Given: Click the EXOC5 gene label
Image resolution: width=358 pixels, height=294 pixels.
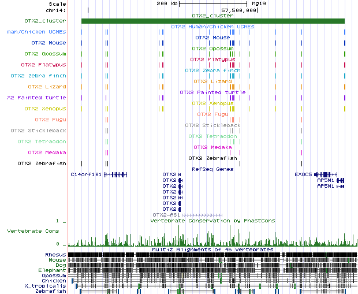Looking at the screenshot, I should pyautogui.click(x=303, y=174).
